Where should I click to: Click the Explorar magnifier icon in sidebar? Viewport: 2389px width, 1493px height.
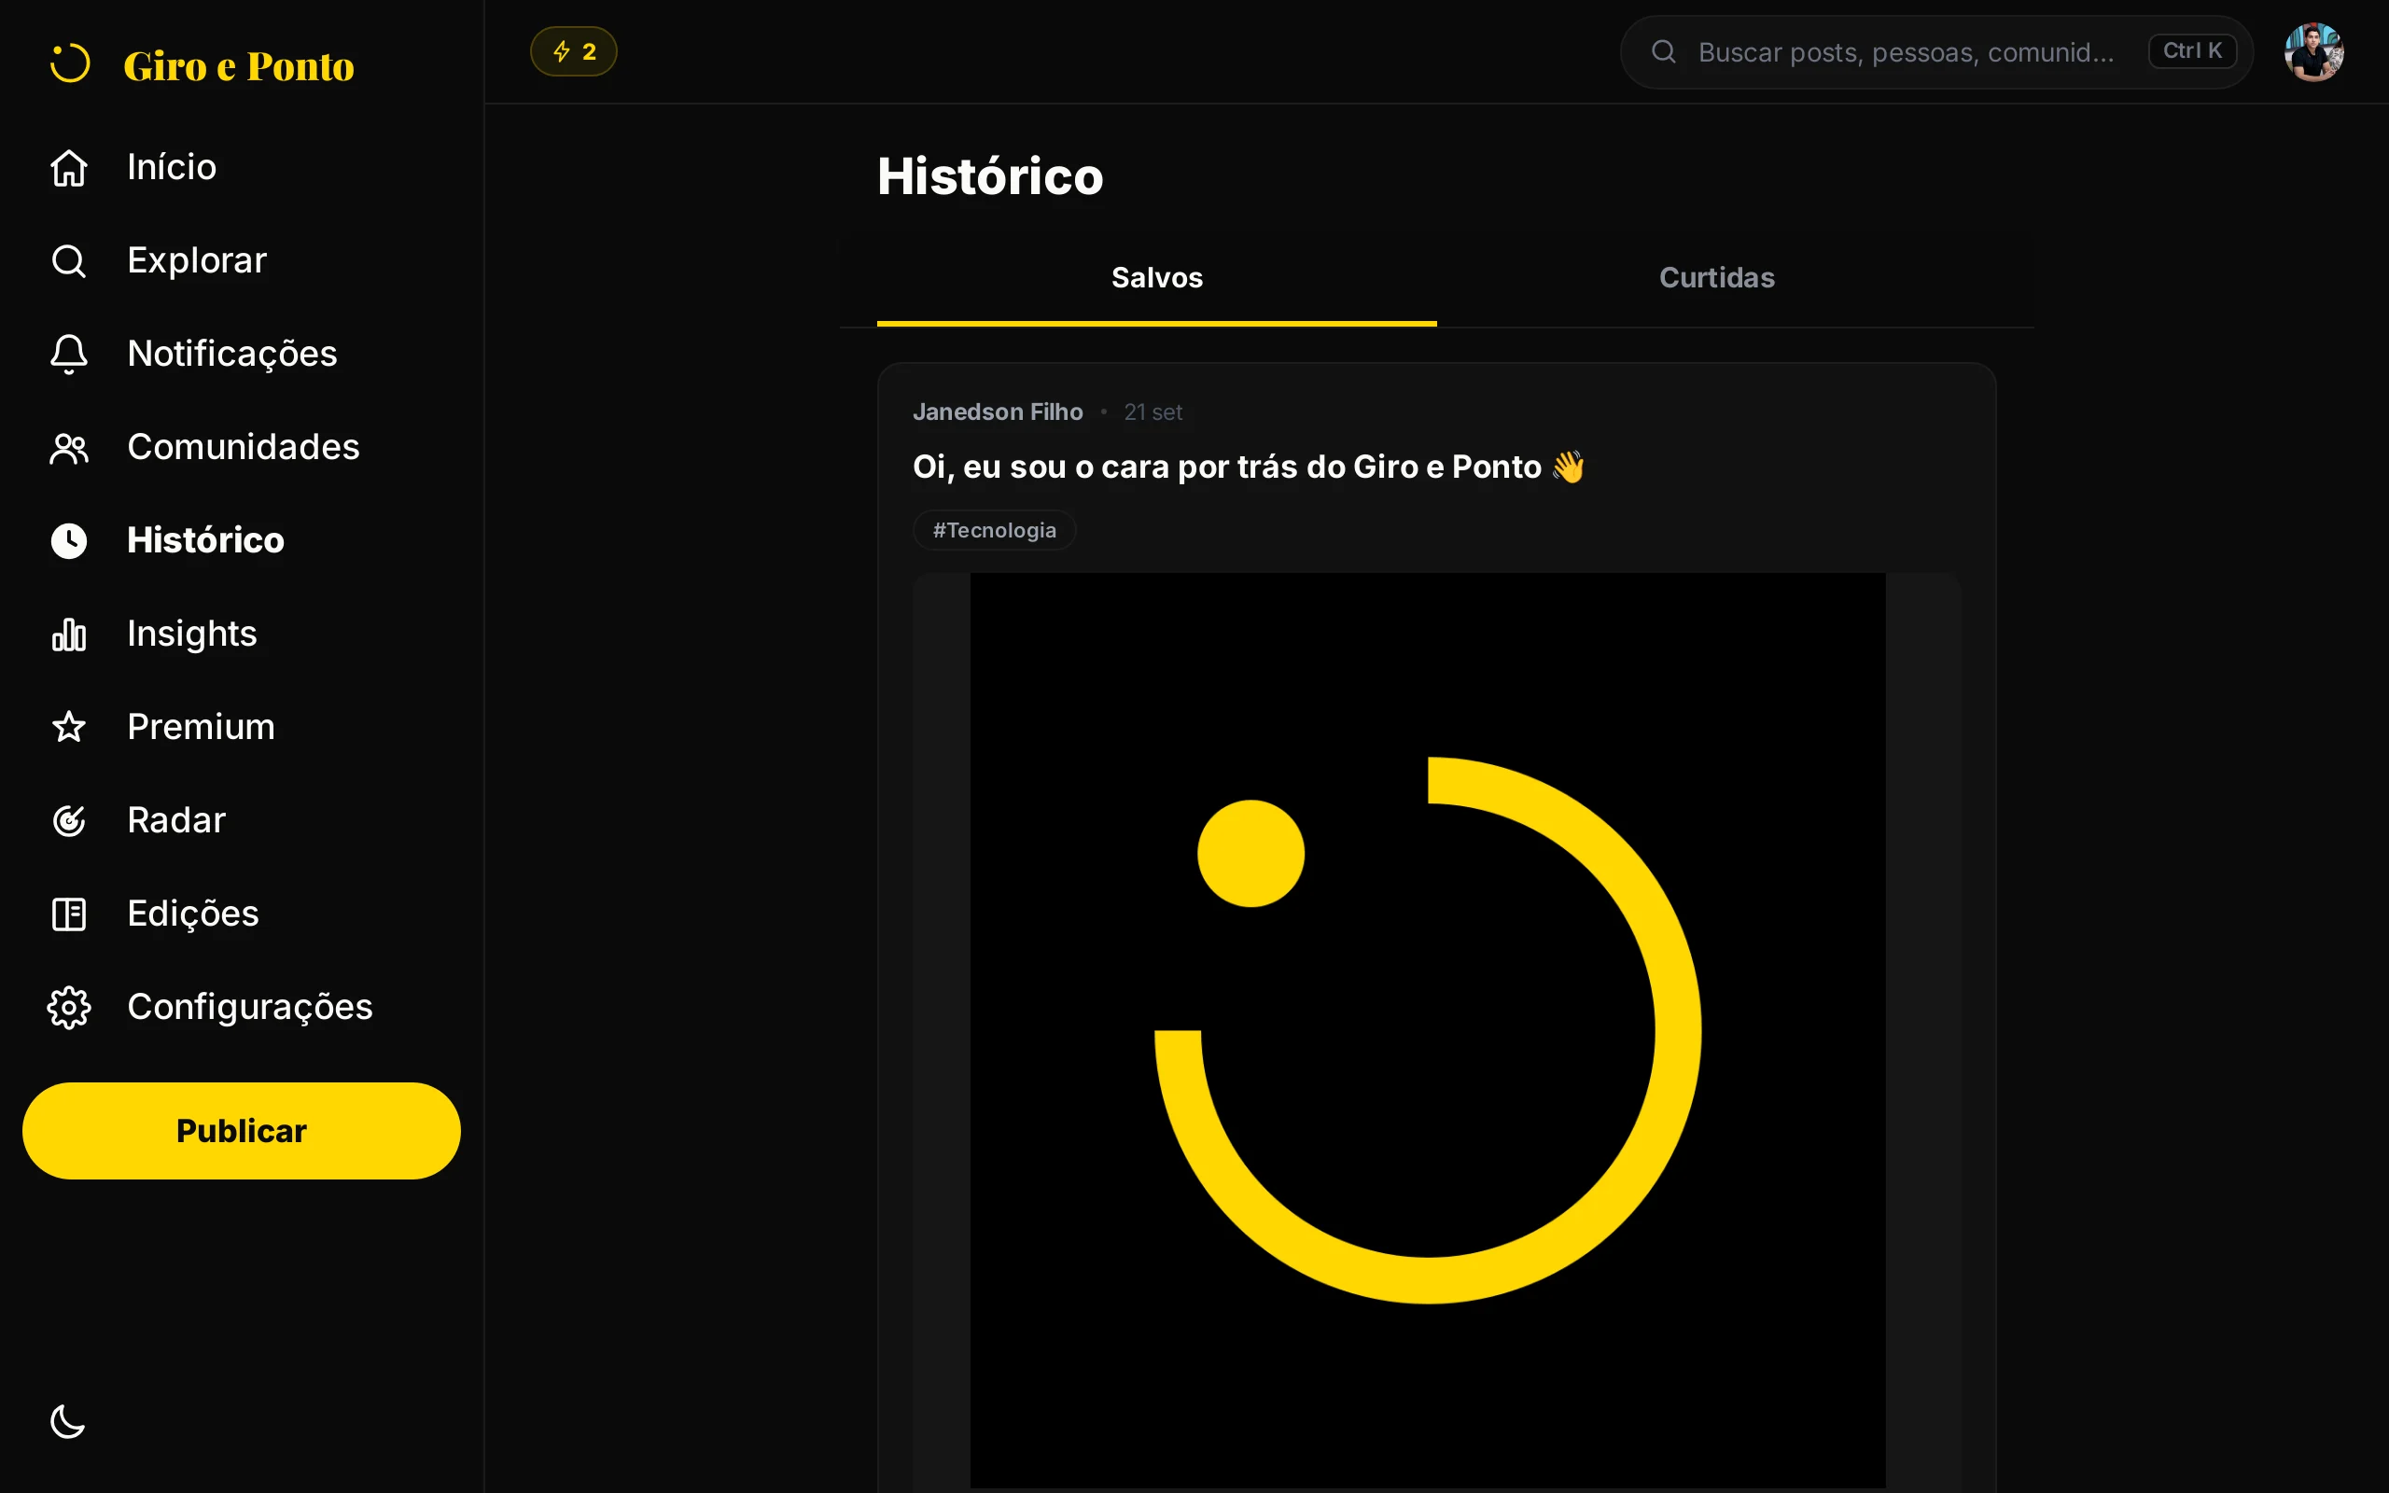coord(69,260)
